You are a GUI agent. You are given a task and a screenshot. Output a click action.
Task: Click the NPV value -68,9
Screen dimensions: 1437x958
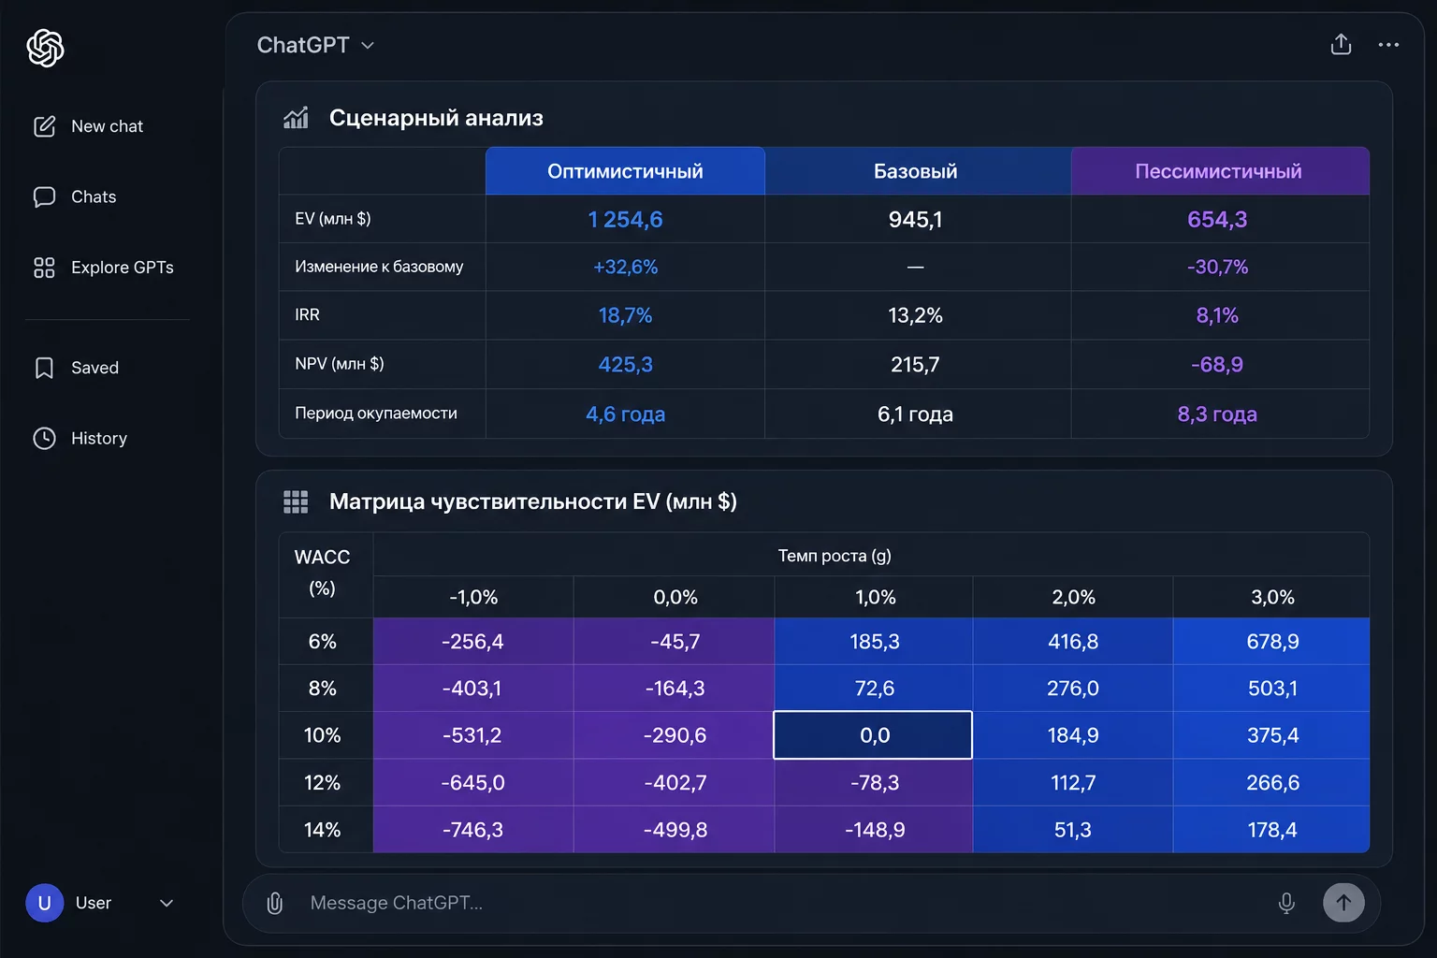tap(1217, 365)
